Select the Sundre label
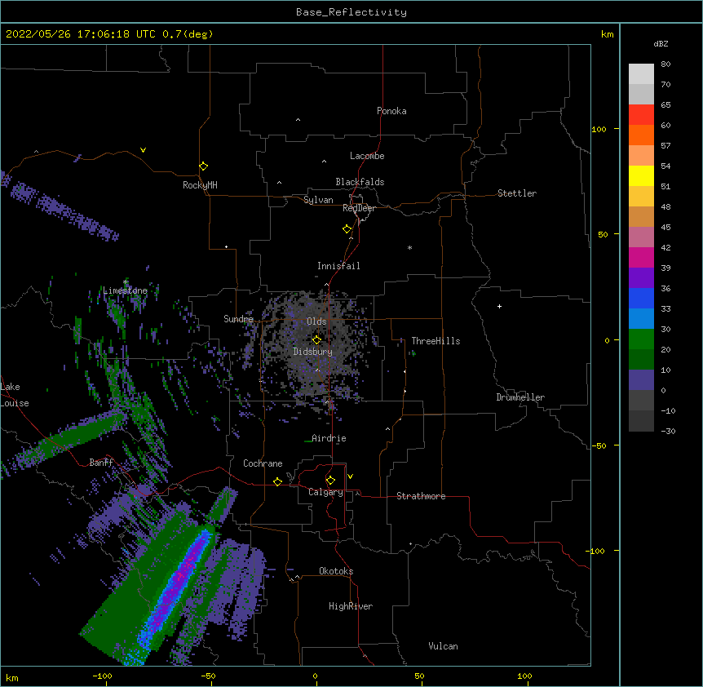 pos(238,319)
